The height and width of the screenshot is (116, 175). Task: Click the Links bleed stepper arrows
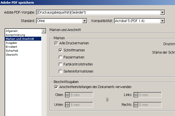click(136, 95)
